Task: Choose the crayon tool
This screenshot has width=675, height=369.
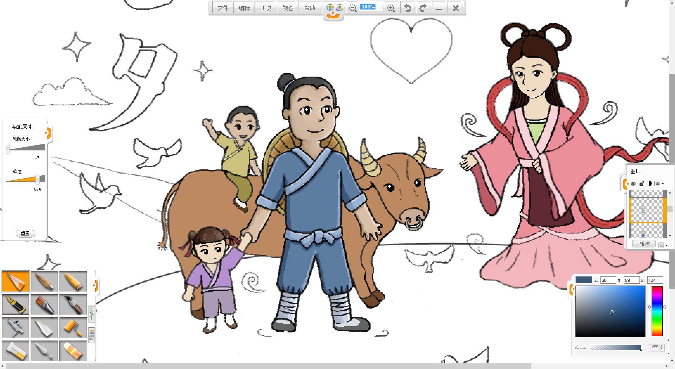Action: click(73, 281)
